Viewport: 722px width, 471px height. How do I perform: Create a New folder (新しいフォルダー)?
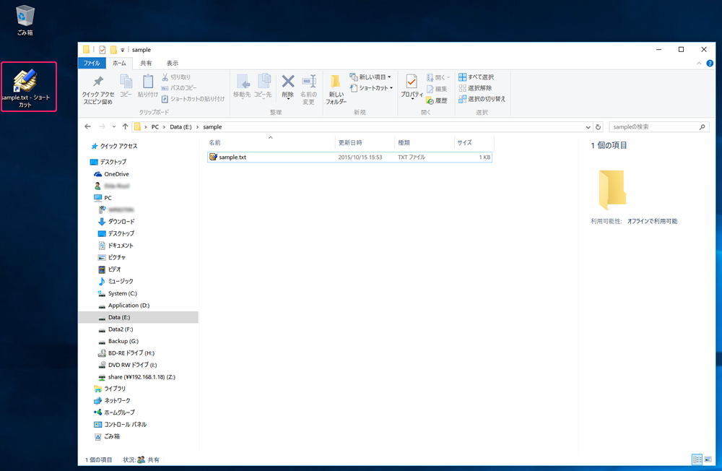pos(336,90)
